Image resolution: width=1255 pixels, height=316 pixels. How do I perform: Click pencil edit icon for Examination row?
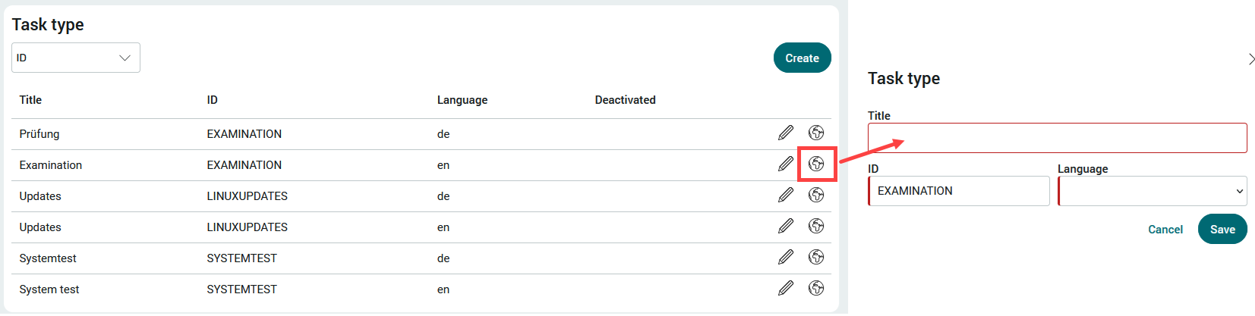(x=786, y=164)
